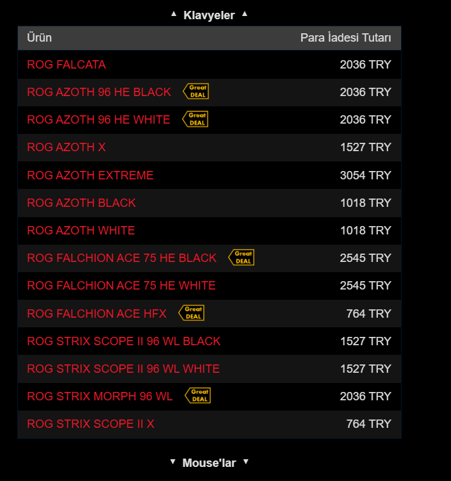The image size is (451, 481).
Task: Click Great Deal badge beside FALCHION ACE 75 HE BLACK
Action: coord(242,257)
